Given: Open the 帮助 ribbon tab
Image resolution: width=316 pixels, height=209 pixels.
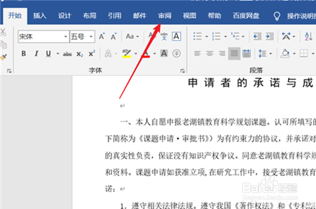Looking at the screenshot, I should pos(214,16).
